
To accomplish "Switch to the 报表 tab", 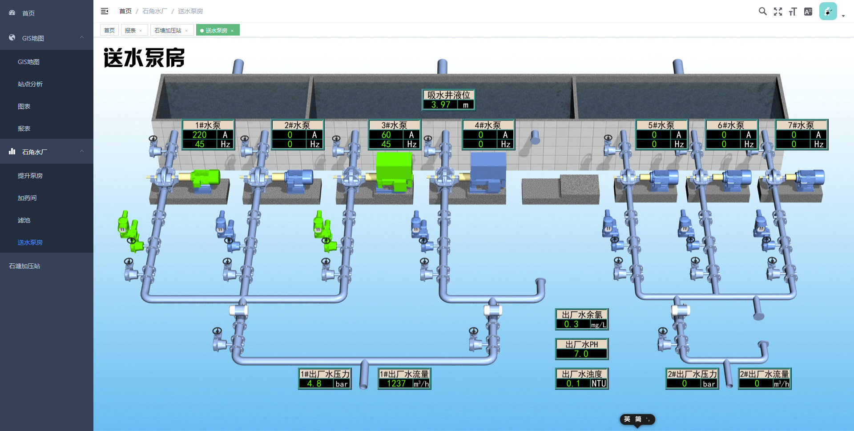I will [130, 30].
